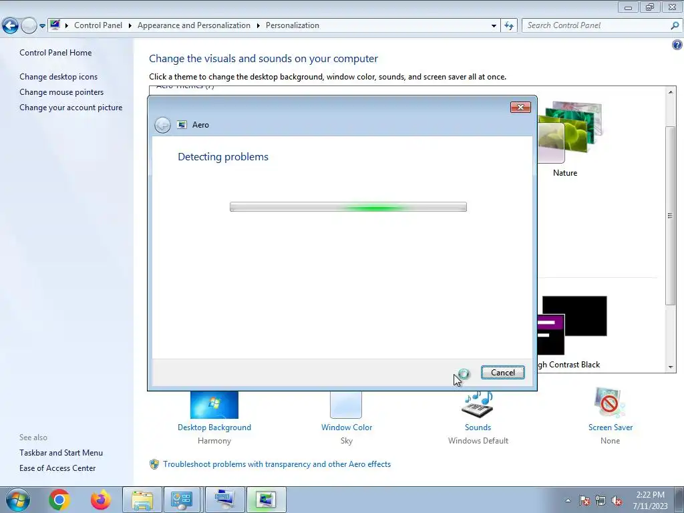The height and width of the screenshot is (513, 684).
Task: Select Control Panel in the breadcrumb
Action: [x=98, y=25]
